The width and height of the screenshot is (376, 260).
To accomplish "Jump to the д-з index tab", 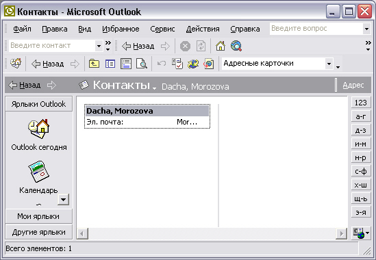I will click(x=361, y=130).
